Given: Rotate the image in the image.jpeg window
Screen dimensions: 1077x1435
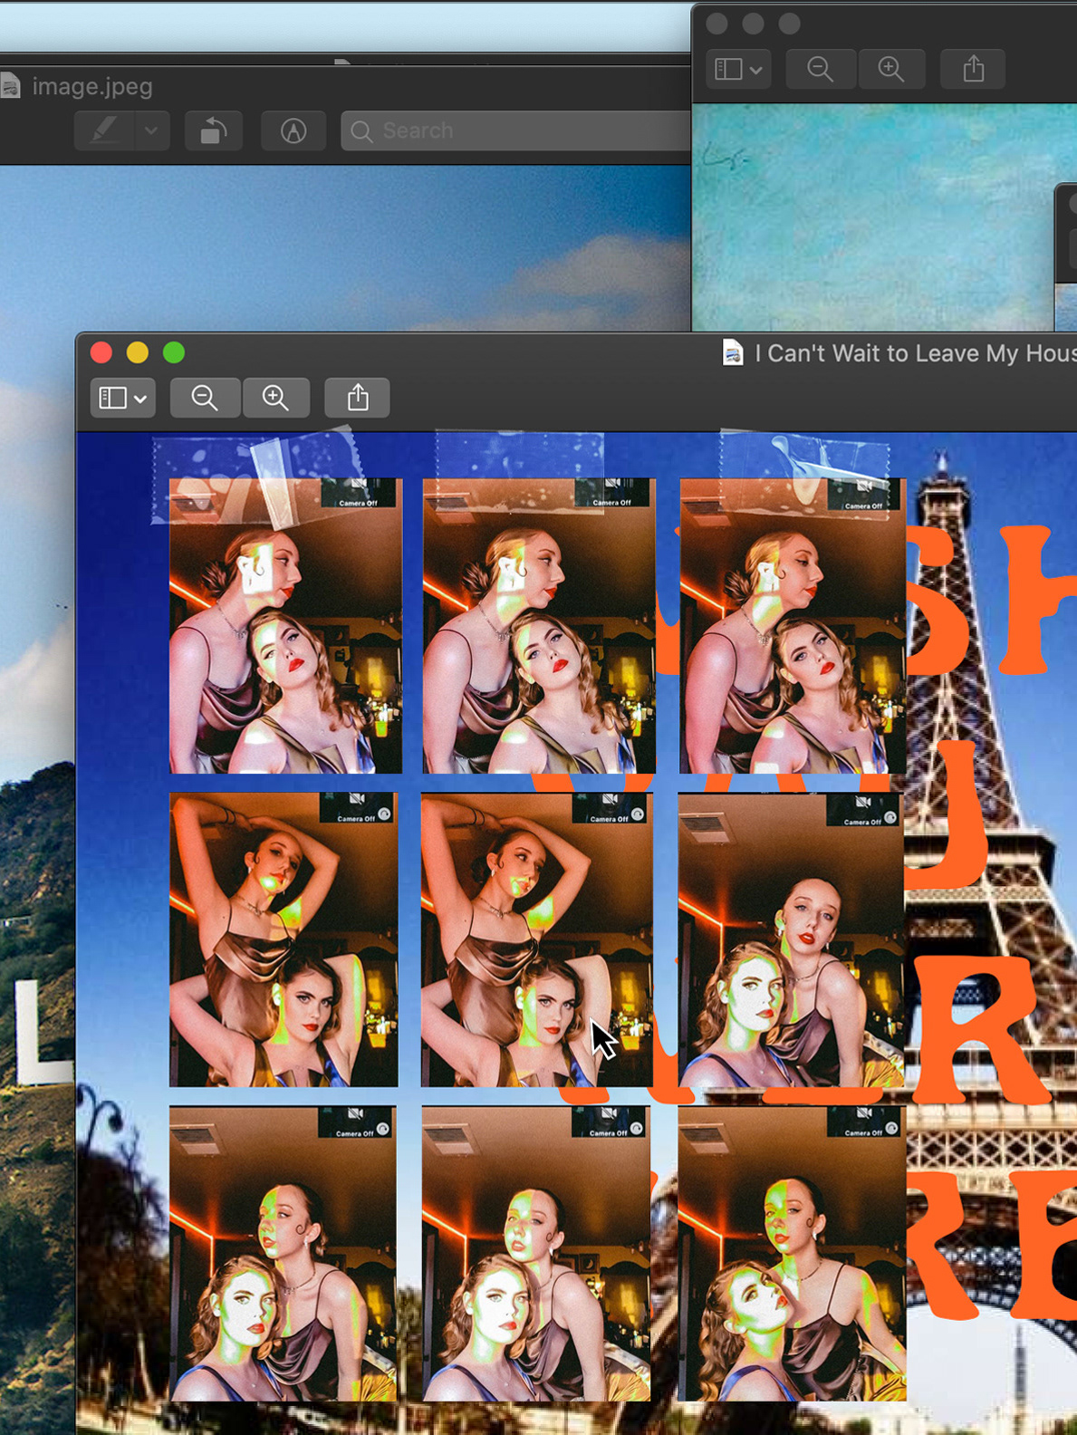Looking at the screenshot, I should point(214,131).
